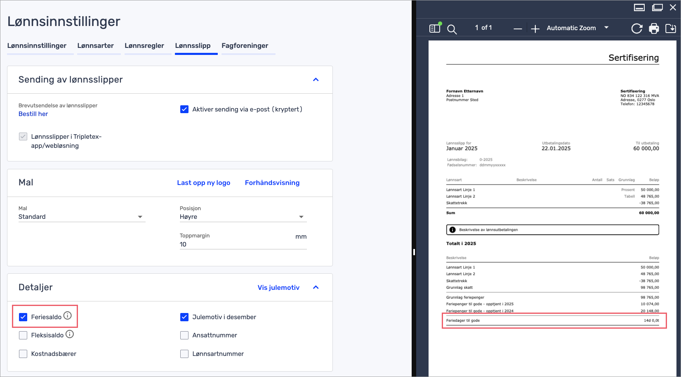Open the Posisjon Høyre dropdown

click(x=243, y=217)
